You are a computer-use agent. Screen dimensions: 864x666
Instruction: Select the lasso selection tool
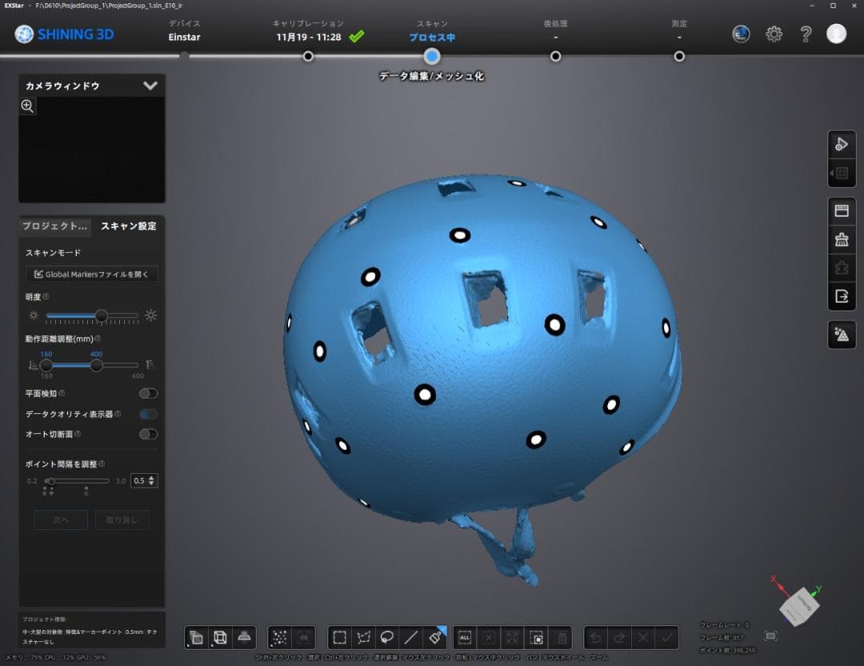[x=387, y=638]
